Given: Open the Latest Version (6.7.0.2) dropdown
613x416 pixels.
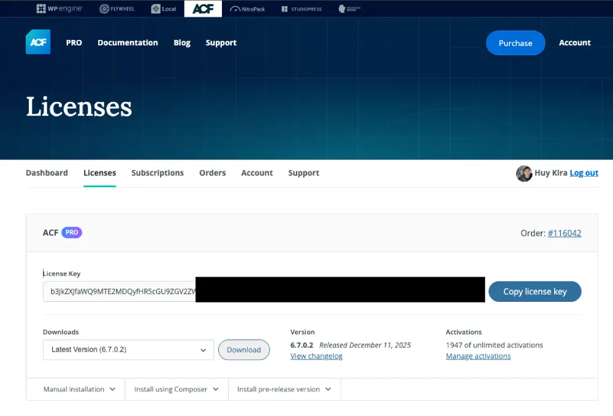Looking at the screenshot, I should (128, 350).
